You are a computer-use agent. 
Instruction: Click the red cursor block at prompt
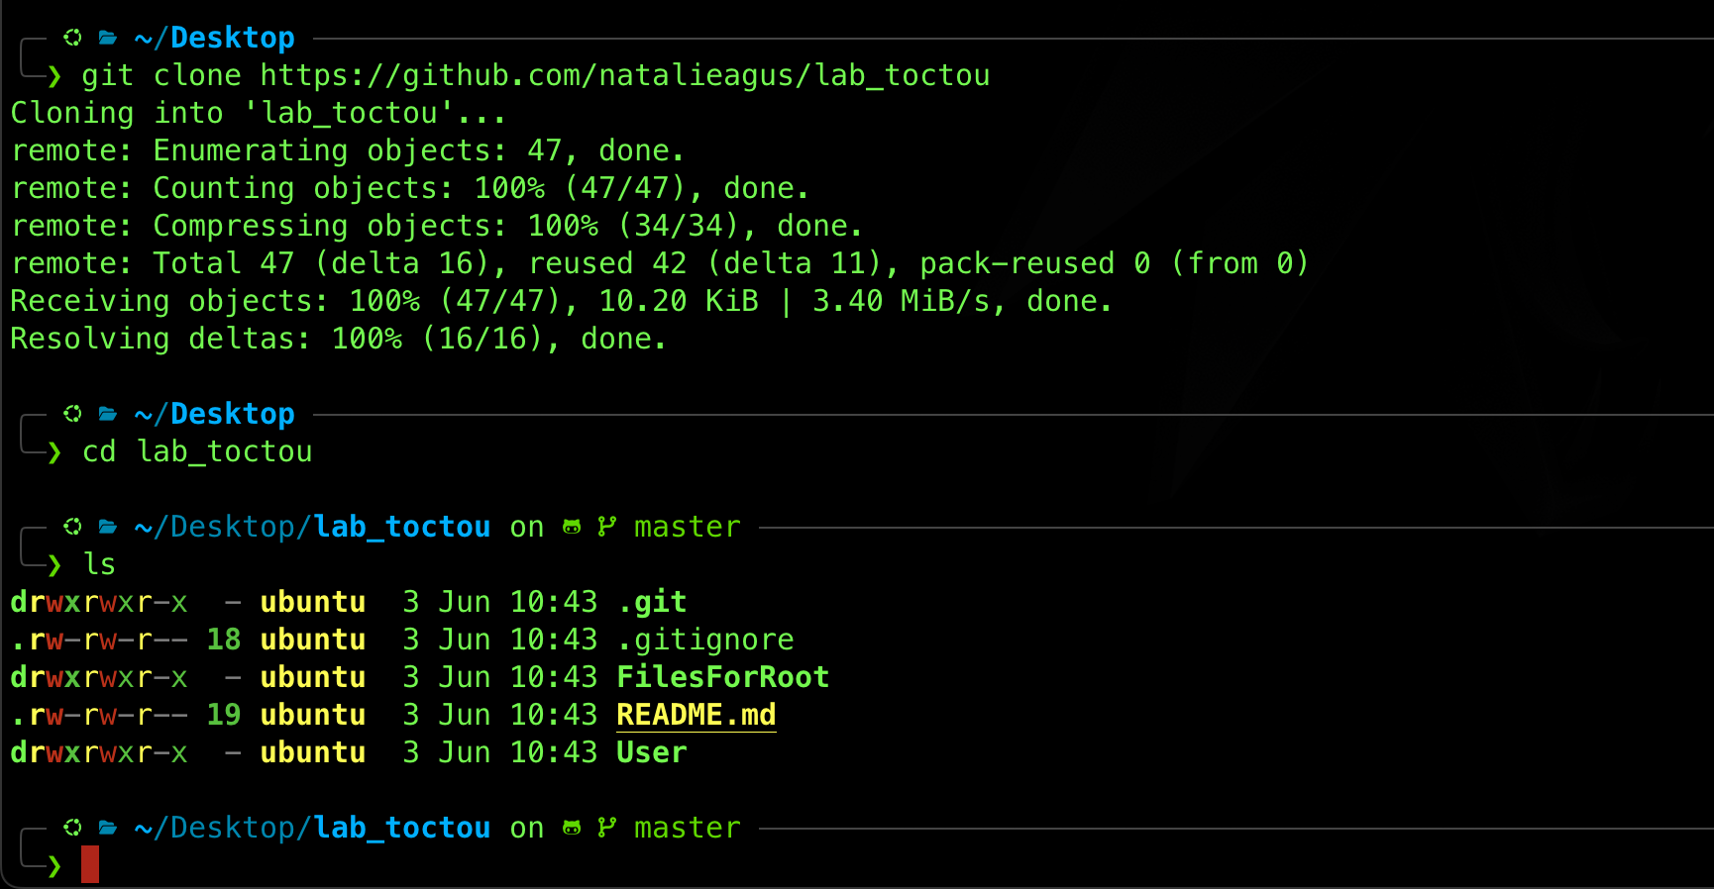90,864
